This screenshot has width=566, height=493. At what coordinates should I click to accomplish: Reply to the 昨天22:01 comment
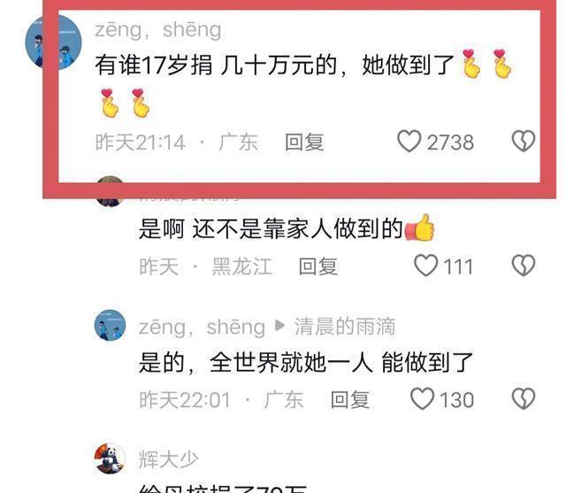(x=350, y=400)
